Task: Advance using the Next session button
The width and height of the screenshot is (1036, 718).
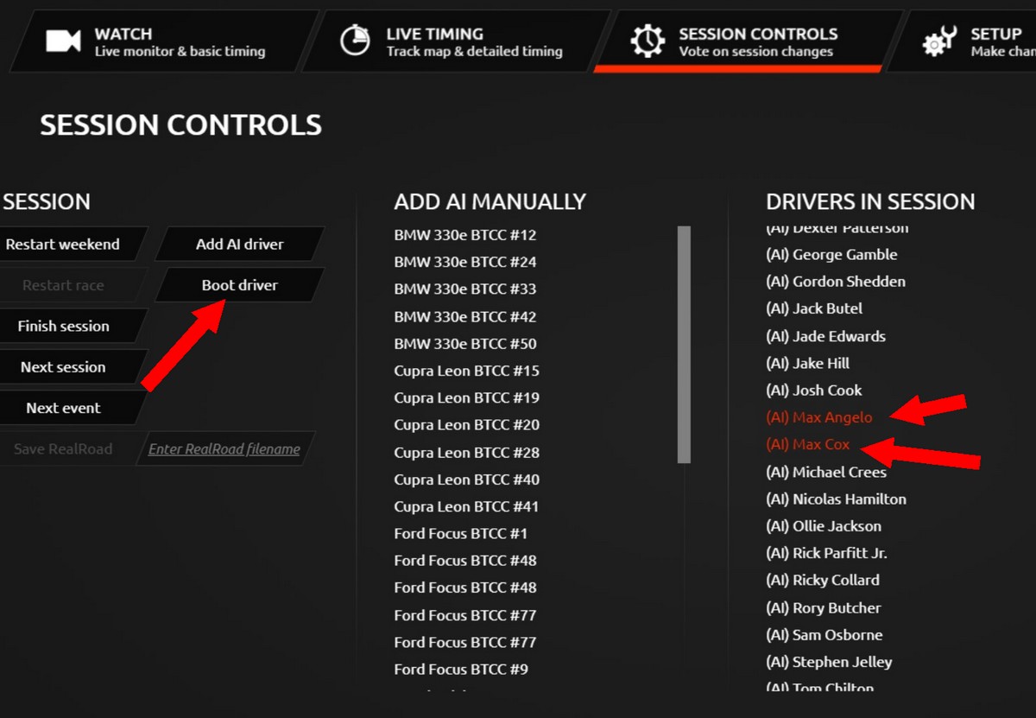Action: click(x=68, y=366)
